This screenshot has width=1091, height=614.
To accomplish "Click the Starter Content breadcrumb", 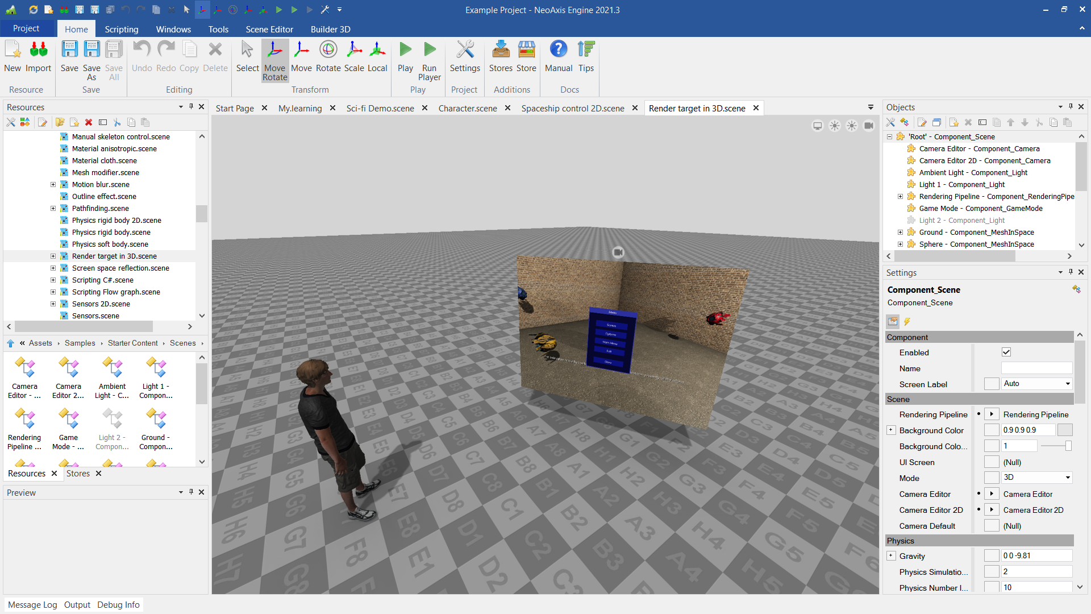I will (x=132, y=343).
